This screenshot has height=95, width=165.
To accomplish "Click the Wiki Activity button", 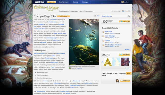I will tap(126, 11).
